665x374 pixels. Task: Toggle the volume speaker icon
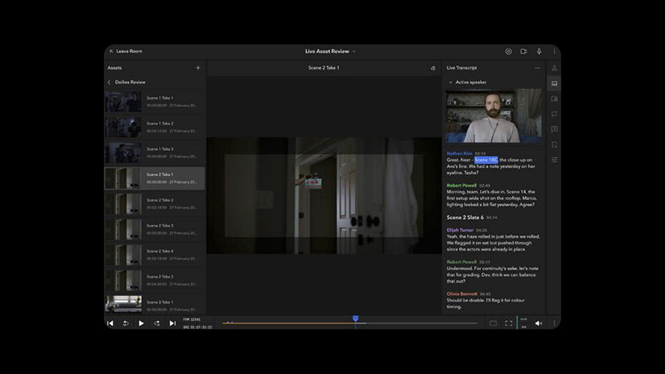(x=539, y=324)
